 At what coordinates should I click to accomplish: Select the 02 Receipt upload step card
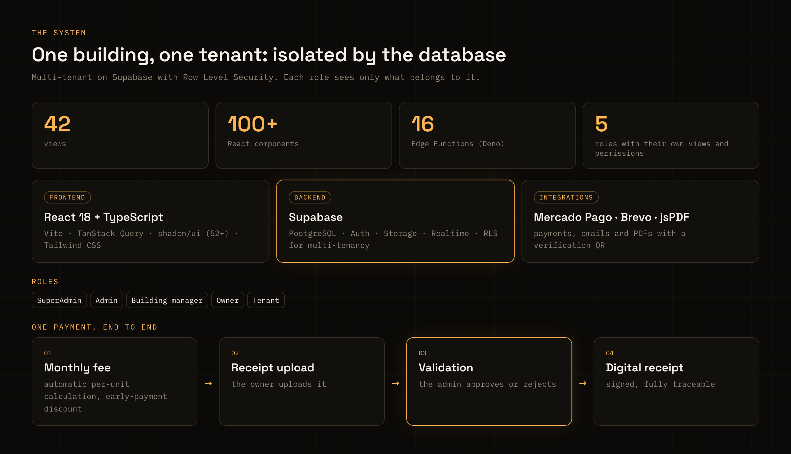click(x=302, y=382)
